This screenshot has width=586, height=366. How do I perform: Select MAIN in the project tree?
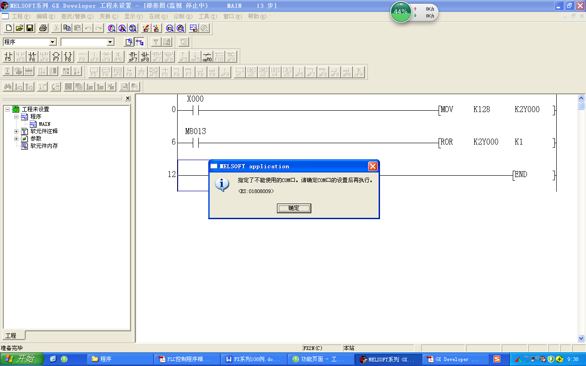click(44, 124)
